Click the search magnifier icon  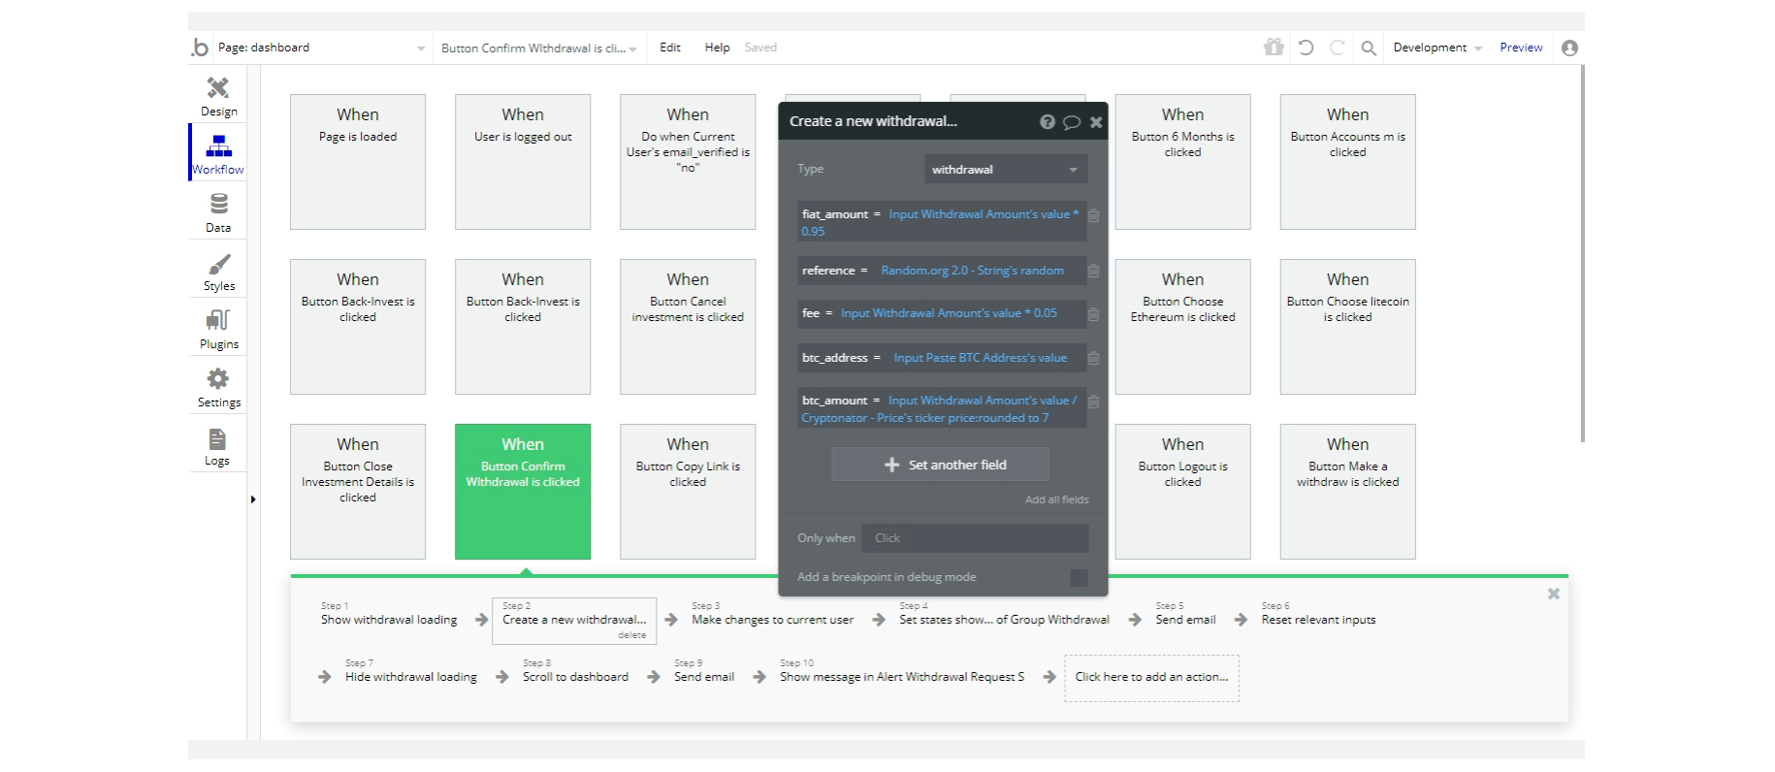[x=1369, y=48]
